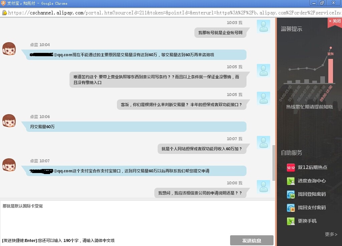This screenshot has height=246, width=342.
Task: Click the 进度查询中心 icon
Action: (291, 181)
